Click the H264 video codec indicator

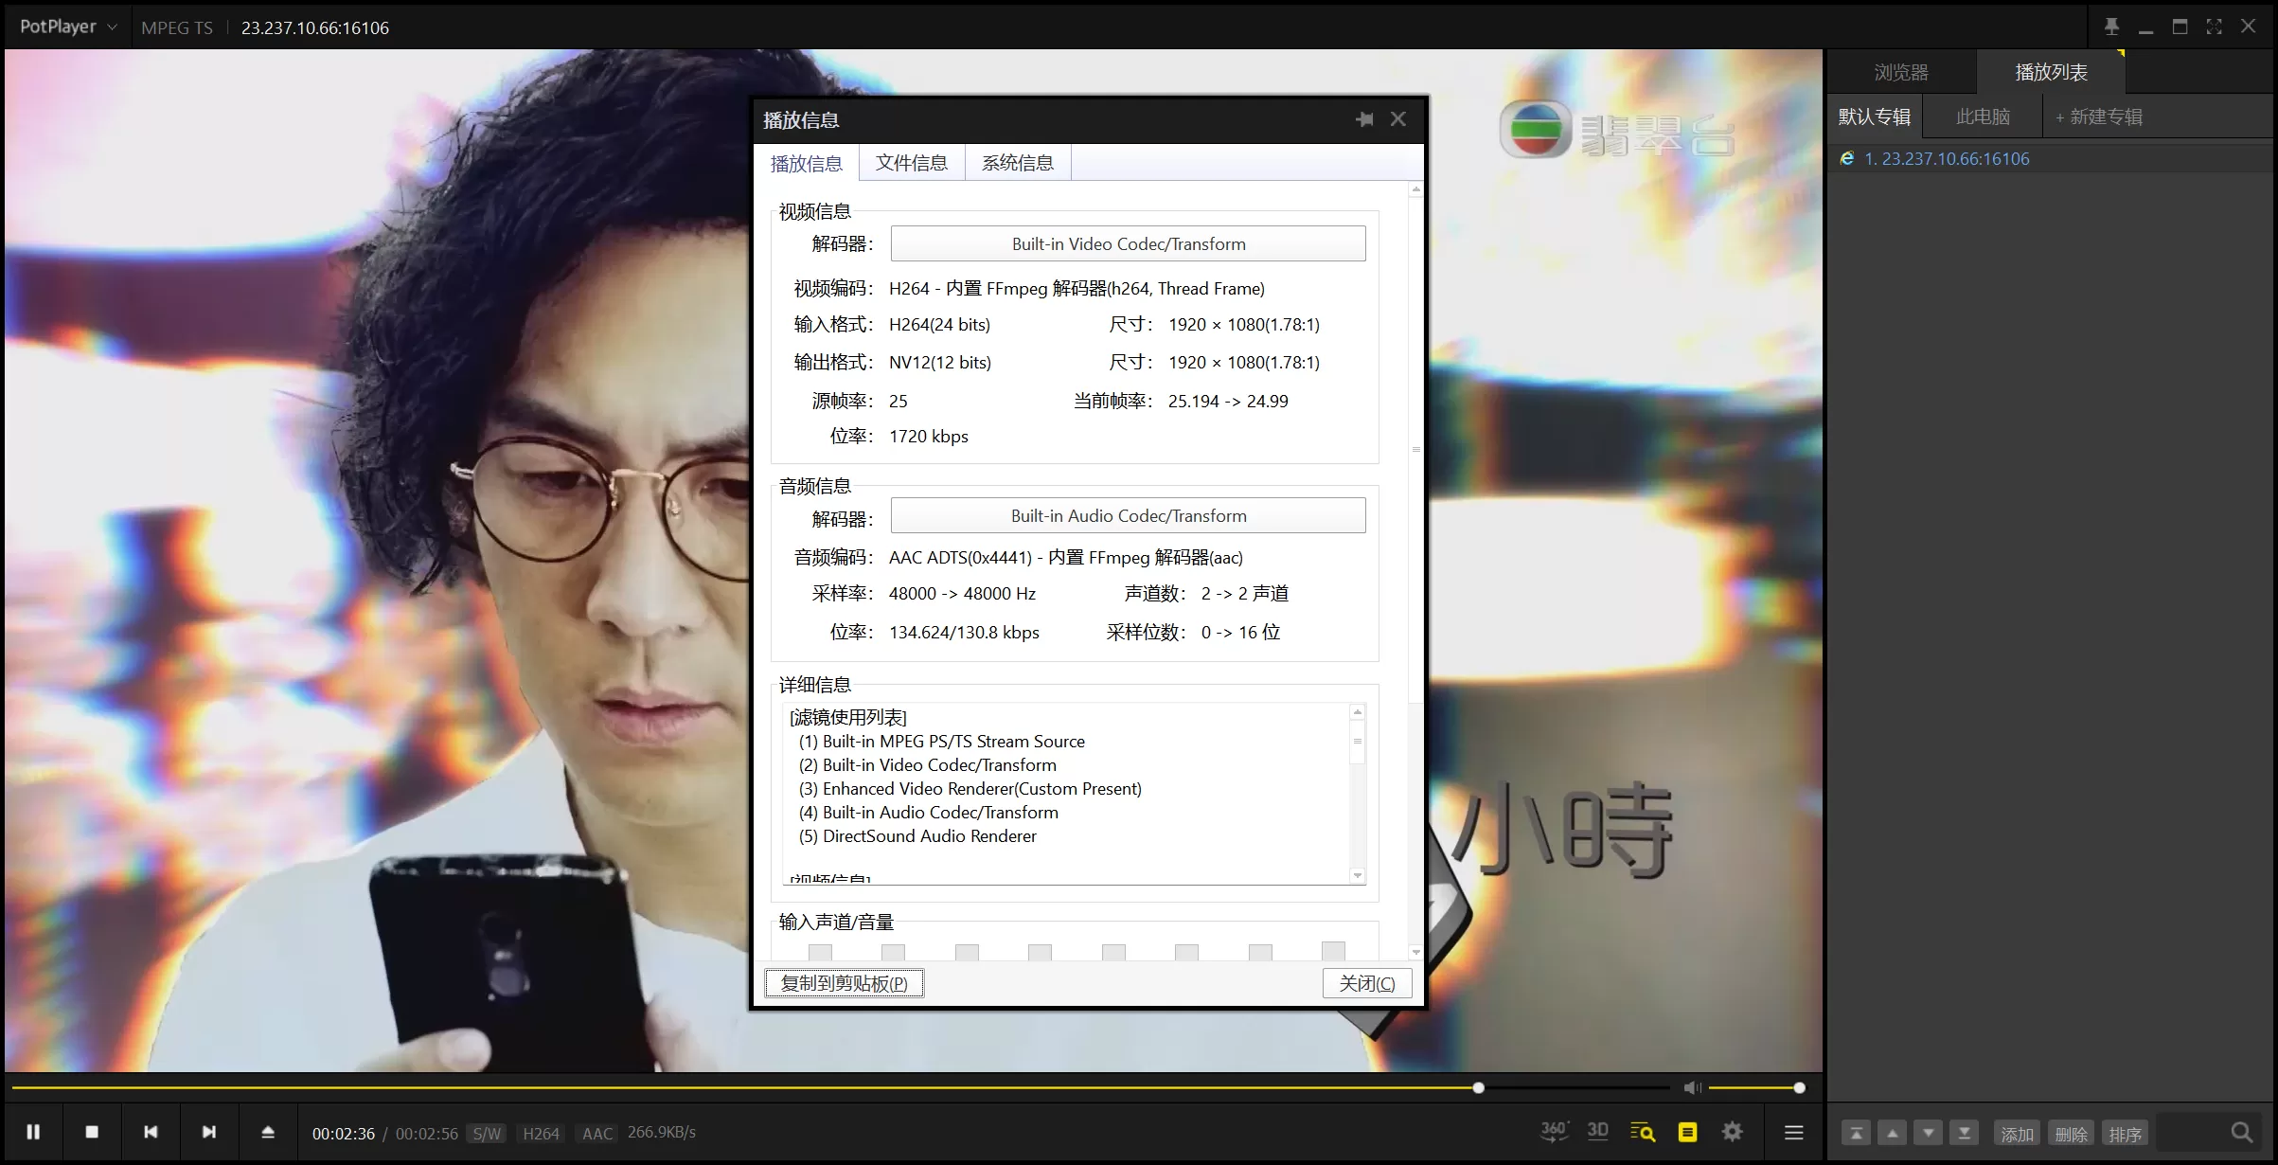tap(541, 1133)
